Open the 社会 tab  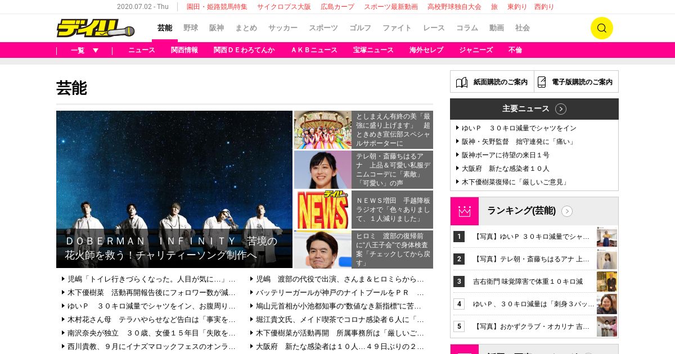click(523, 28)
